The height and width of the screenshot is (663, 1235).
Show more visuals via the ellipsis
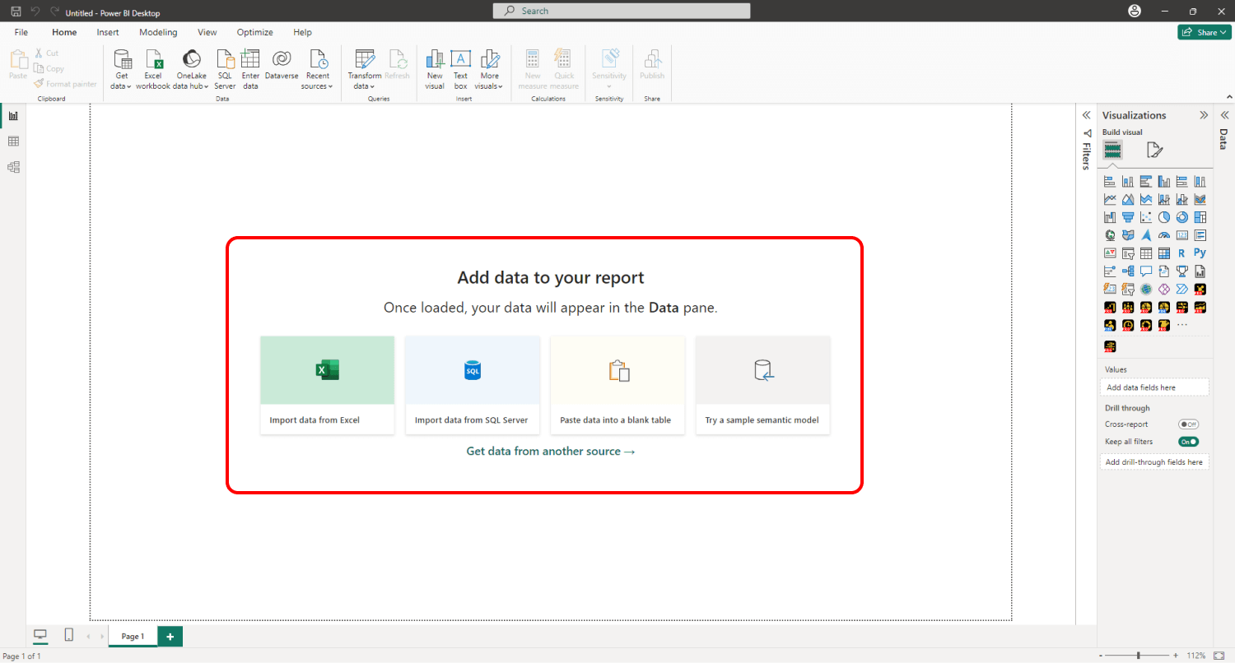pyautogui.click(x=1182, y=326)
